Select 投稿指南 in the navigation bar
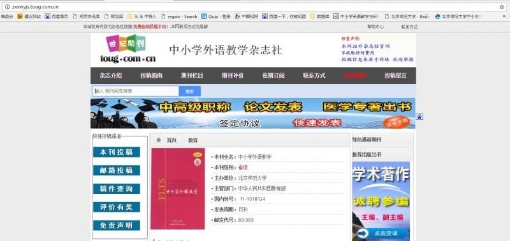This screenshot has width=510, height=241. (x=151, y=75)
